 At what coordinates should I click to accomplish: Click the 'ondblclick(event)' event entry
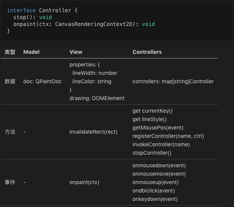[x=153, y=191]
